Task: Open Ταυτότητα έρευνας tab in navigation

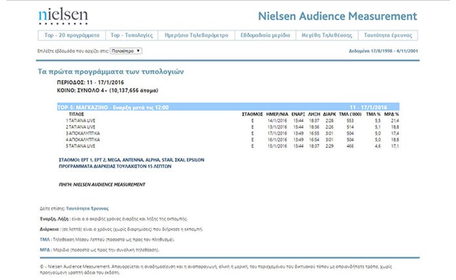Action: [388, 35]
